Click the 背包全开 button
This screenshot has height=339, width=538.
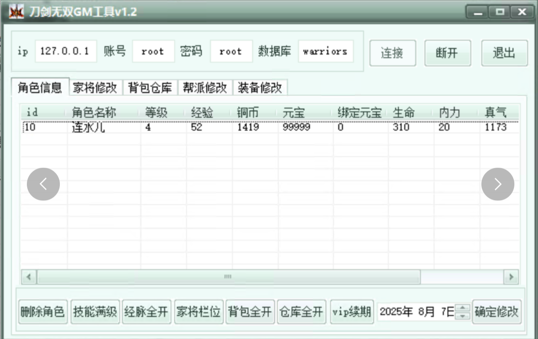coord(250,311)
